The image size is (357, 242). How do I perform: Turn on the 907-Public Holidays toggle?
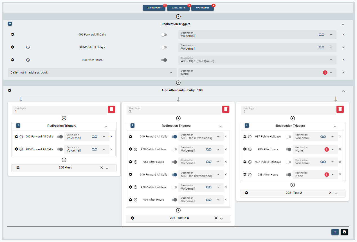click(164, 47)
